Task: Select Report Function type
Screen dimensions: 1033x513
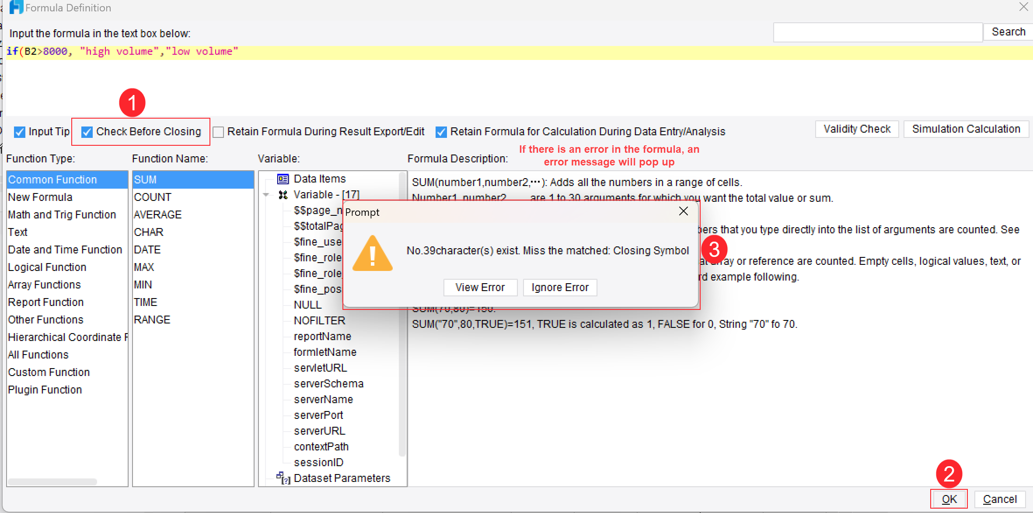Action: pos(67,302)
